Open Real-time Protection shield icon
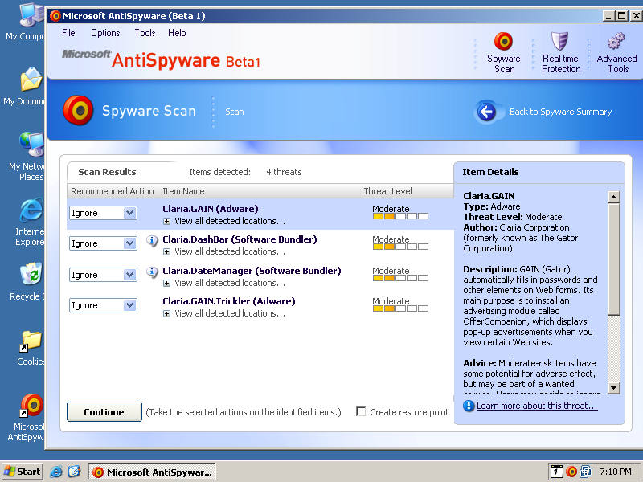Image resolution: width=643 pixels, height=482 pixels. click(559, 42)
